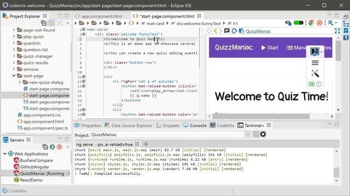Image resolution: width=350 pixels, height=196 pixels.
Task: Close the start-page.component.html editor tab
Action: click(199, 16)
